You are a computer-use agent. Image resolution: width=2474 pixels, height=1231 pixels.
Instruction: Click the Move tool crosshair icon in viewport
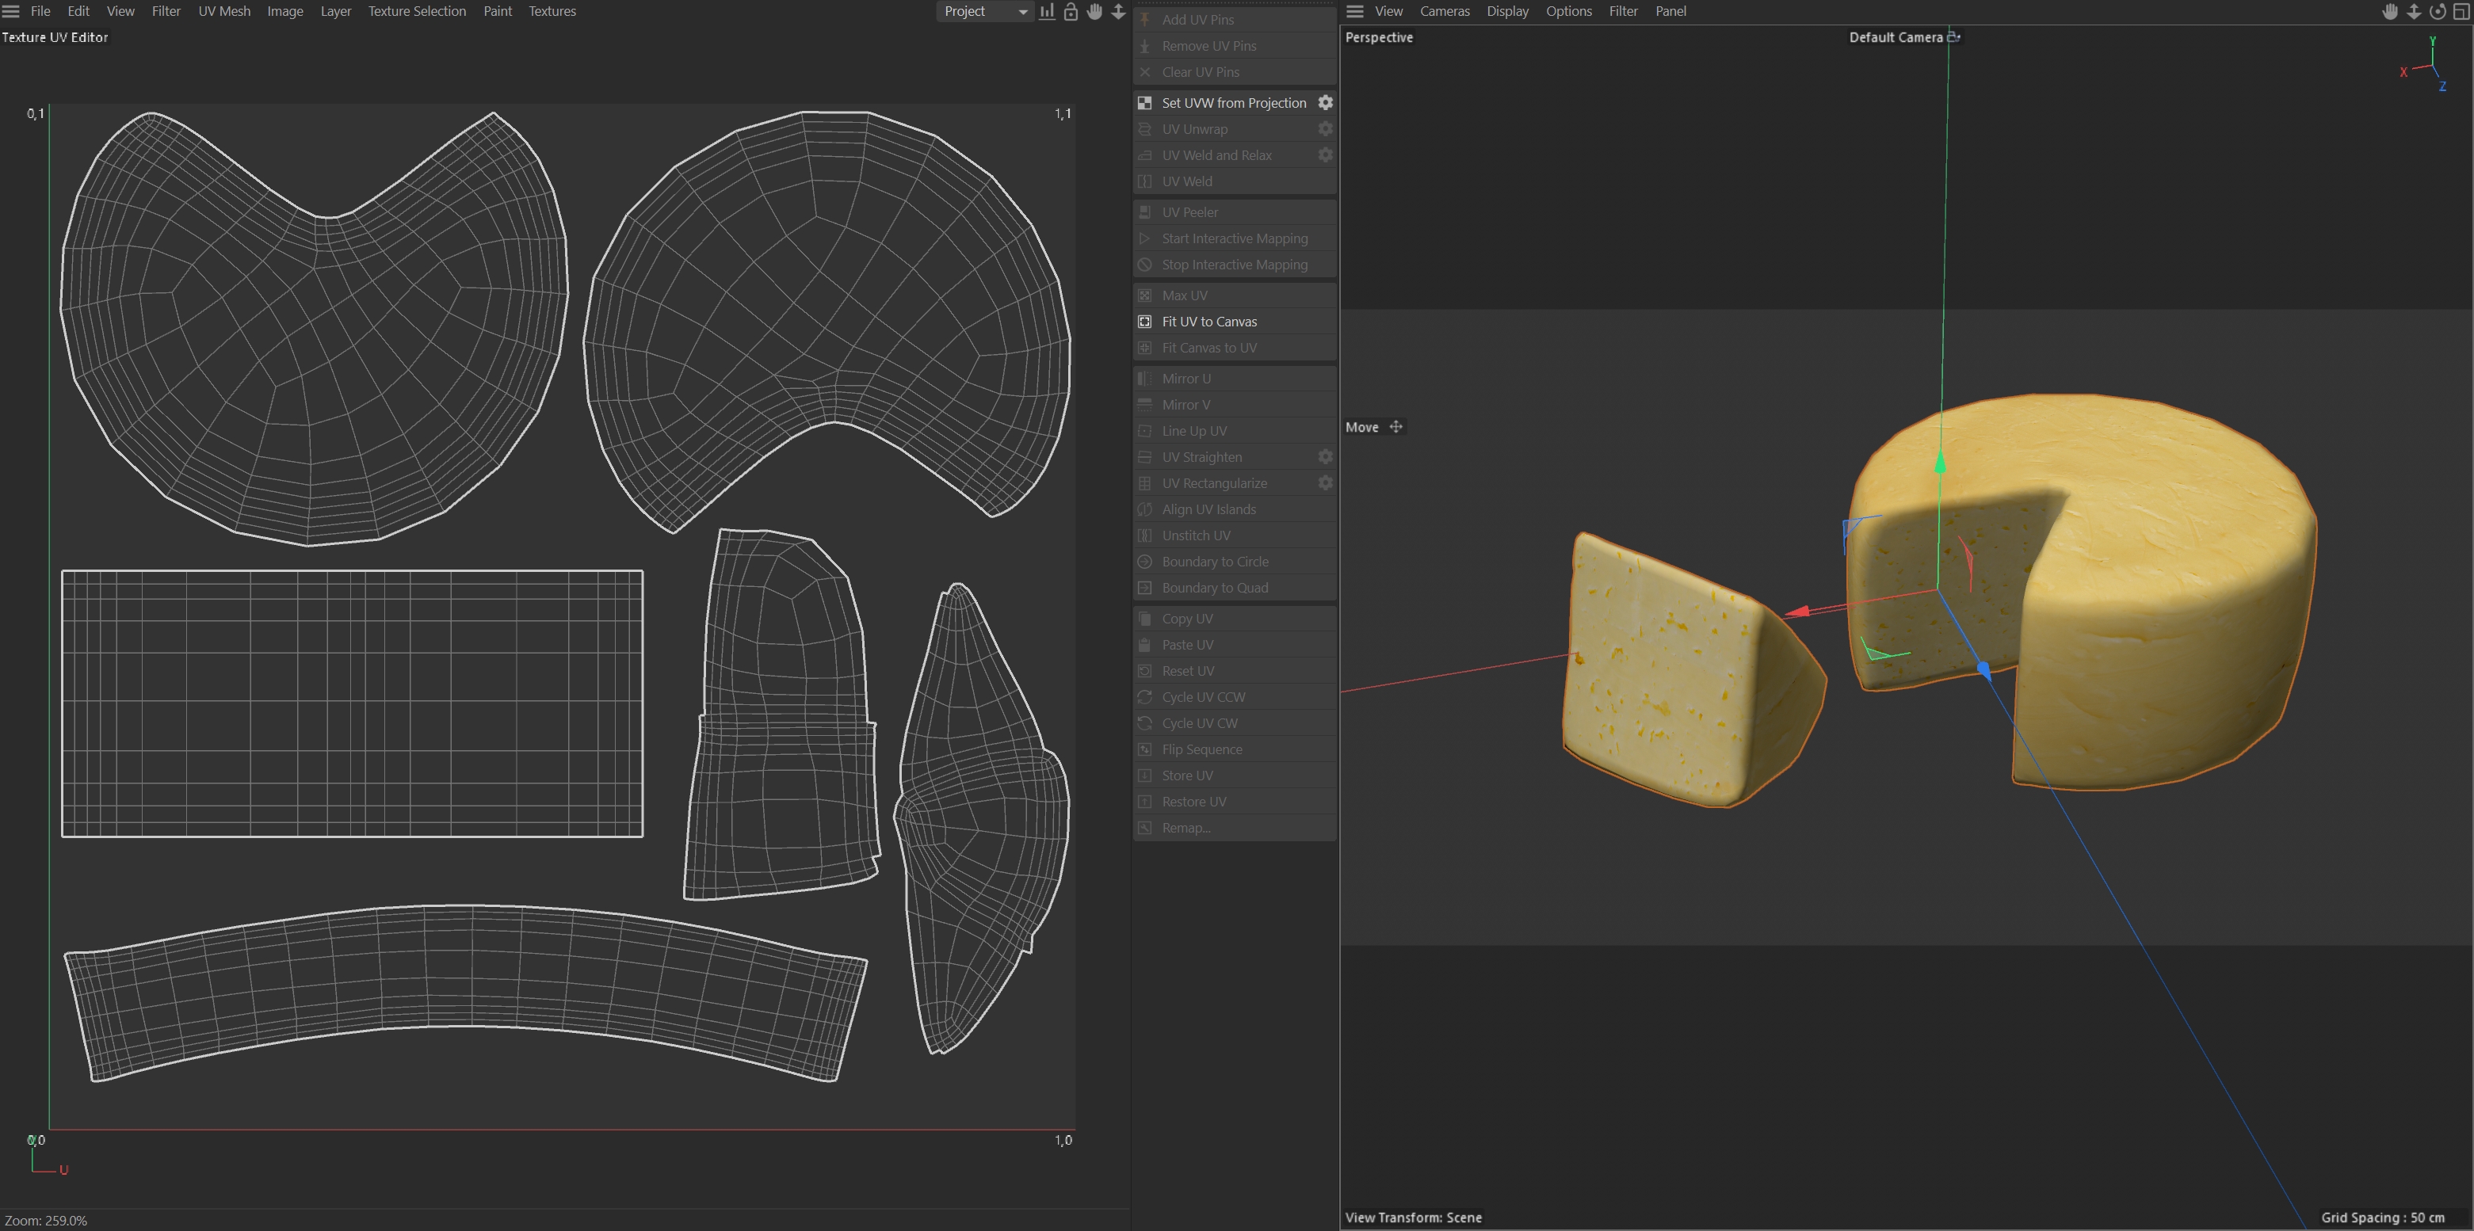[x=1395, y=427]
